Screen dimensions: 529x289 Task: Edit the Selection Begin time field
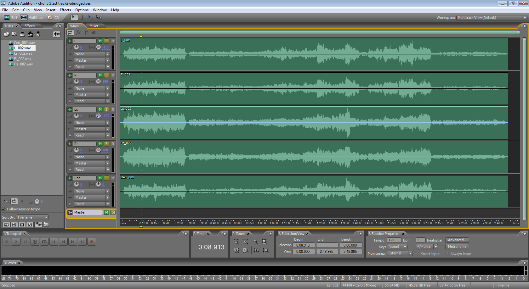click(x=304, y=245)
